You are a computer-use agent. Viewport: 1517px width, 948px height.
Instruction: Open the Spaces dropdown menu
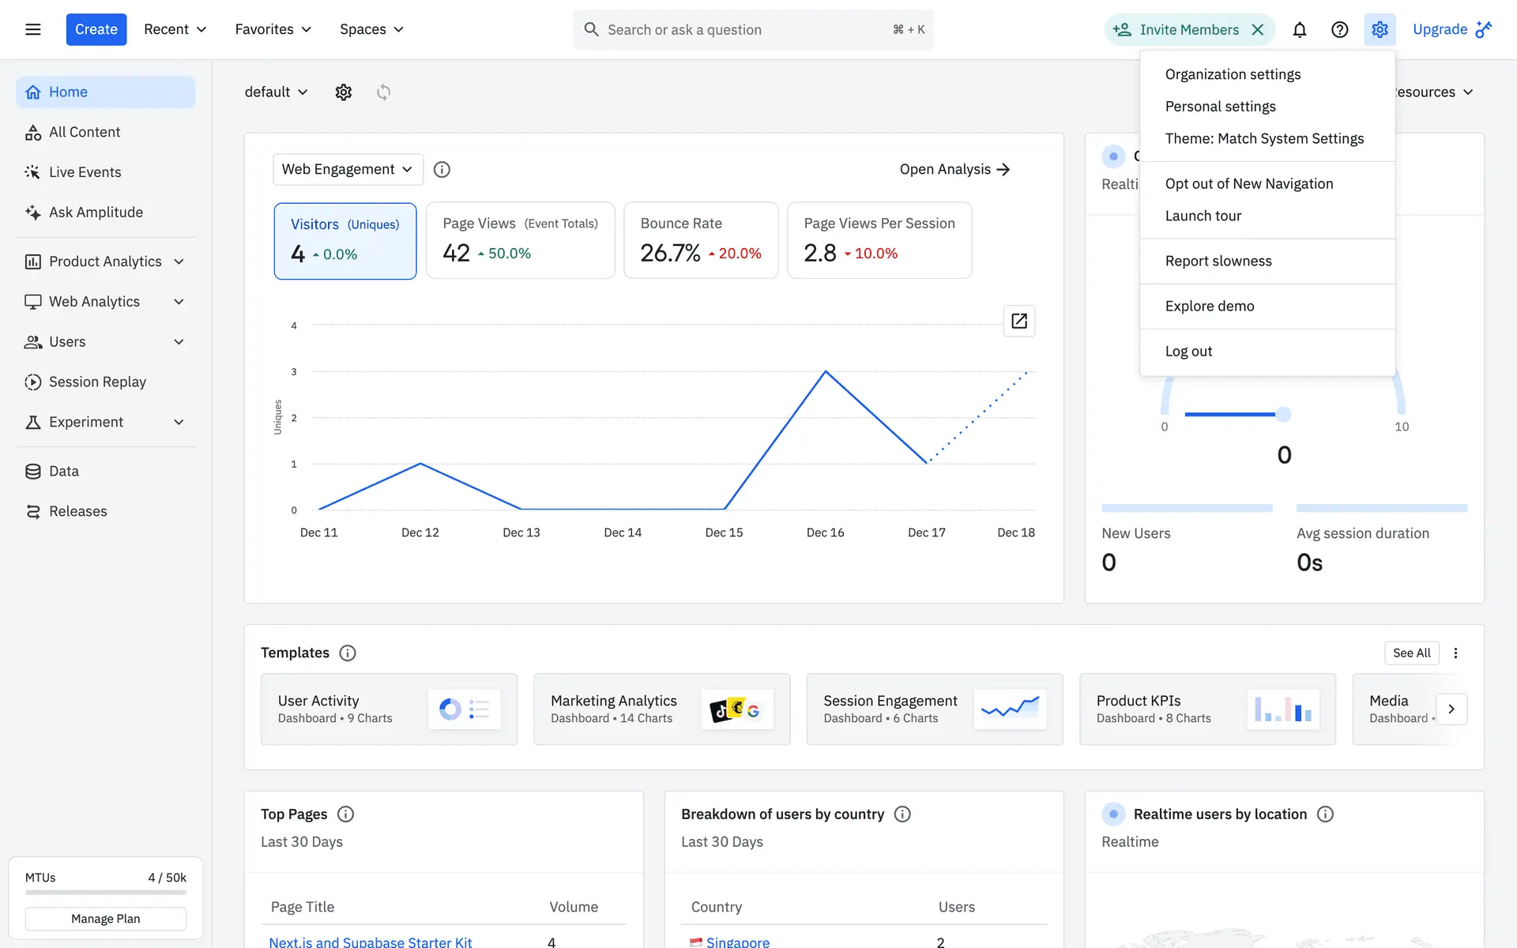[x=371, y=29]
